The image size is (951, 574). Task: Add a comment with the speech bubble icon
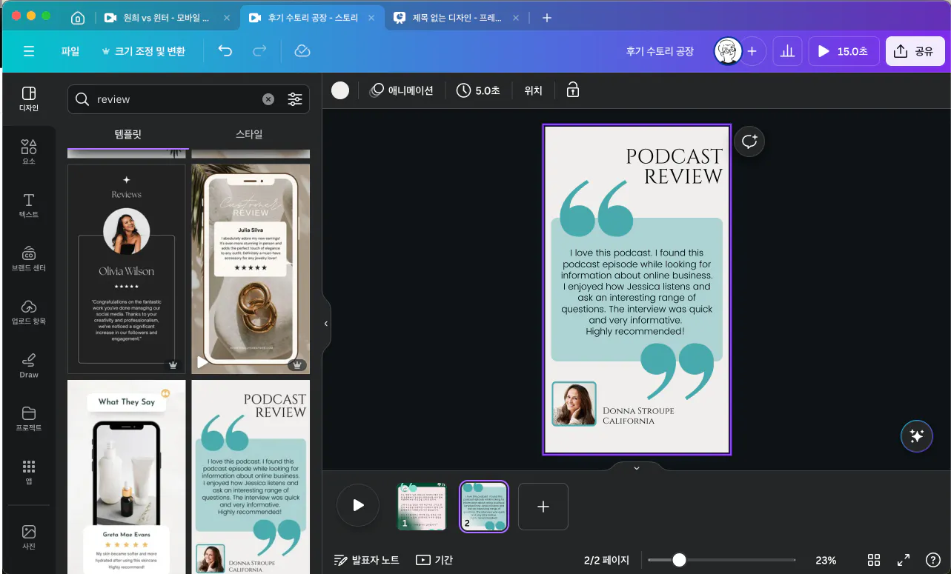click(x=749, y=141)
